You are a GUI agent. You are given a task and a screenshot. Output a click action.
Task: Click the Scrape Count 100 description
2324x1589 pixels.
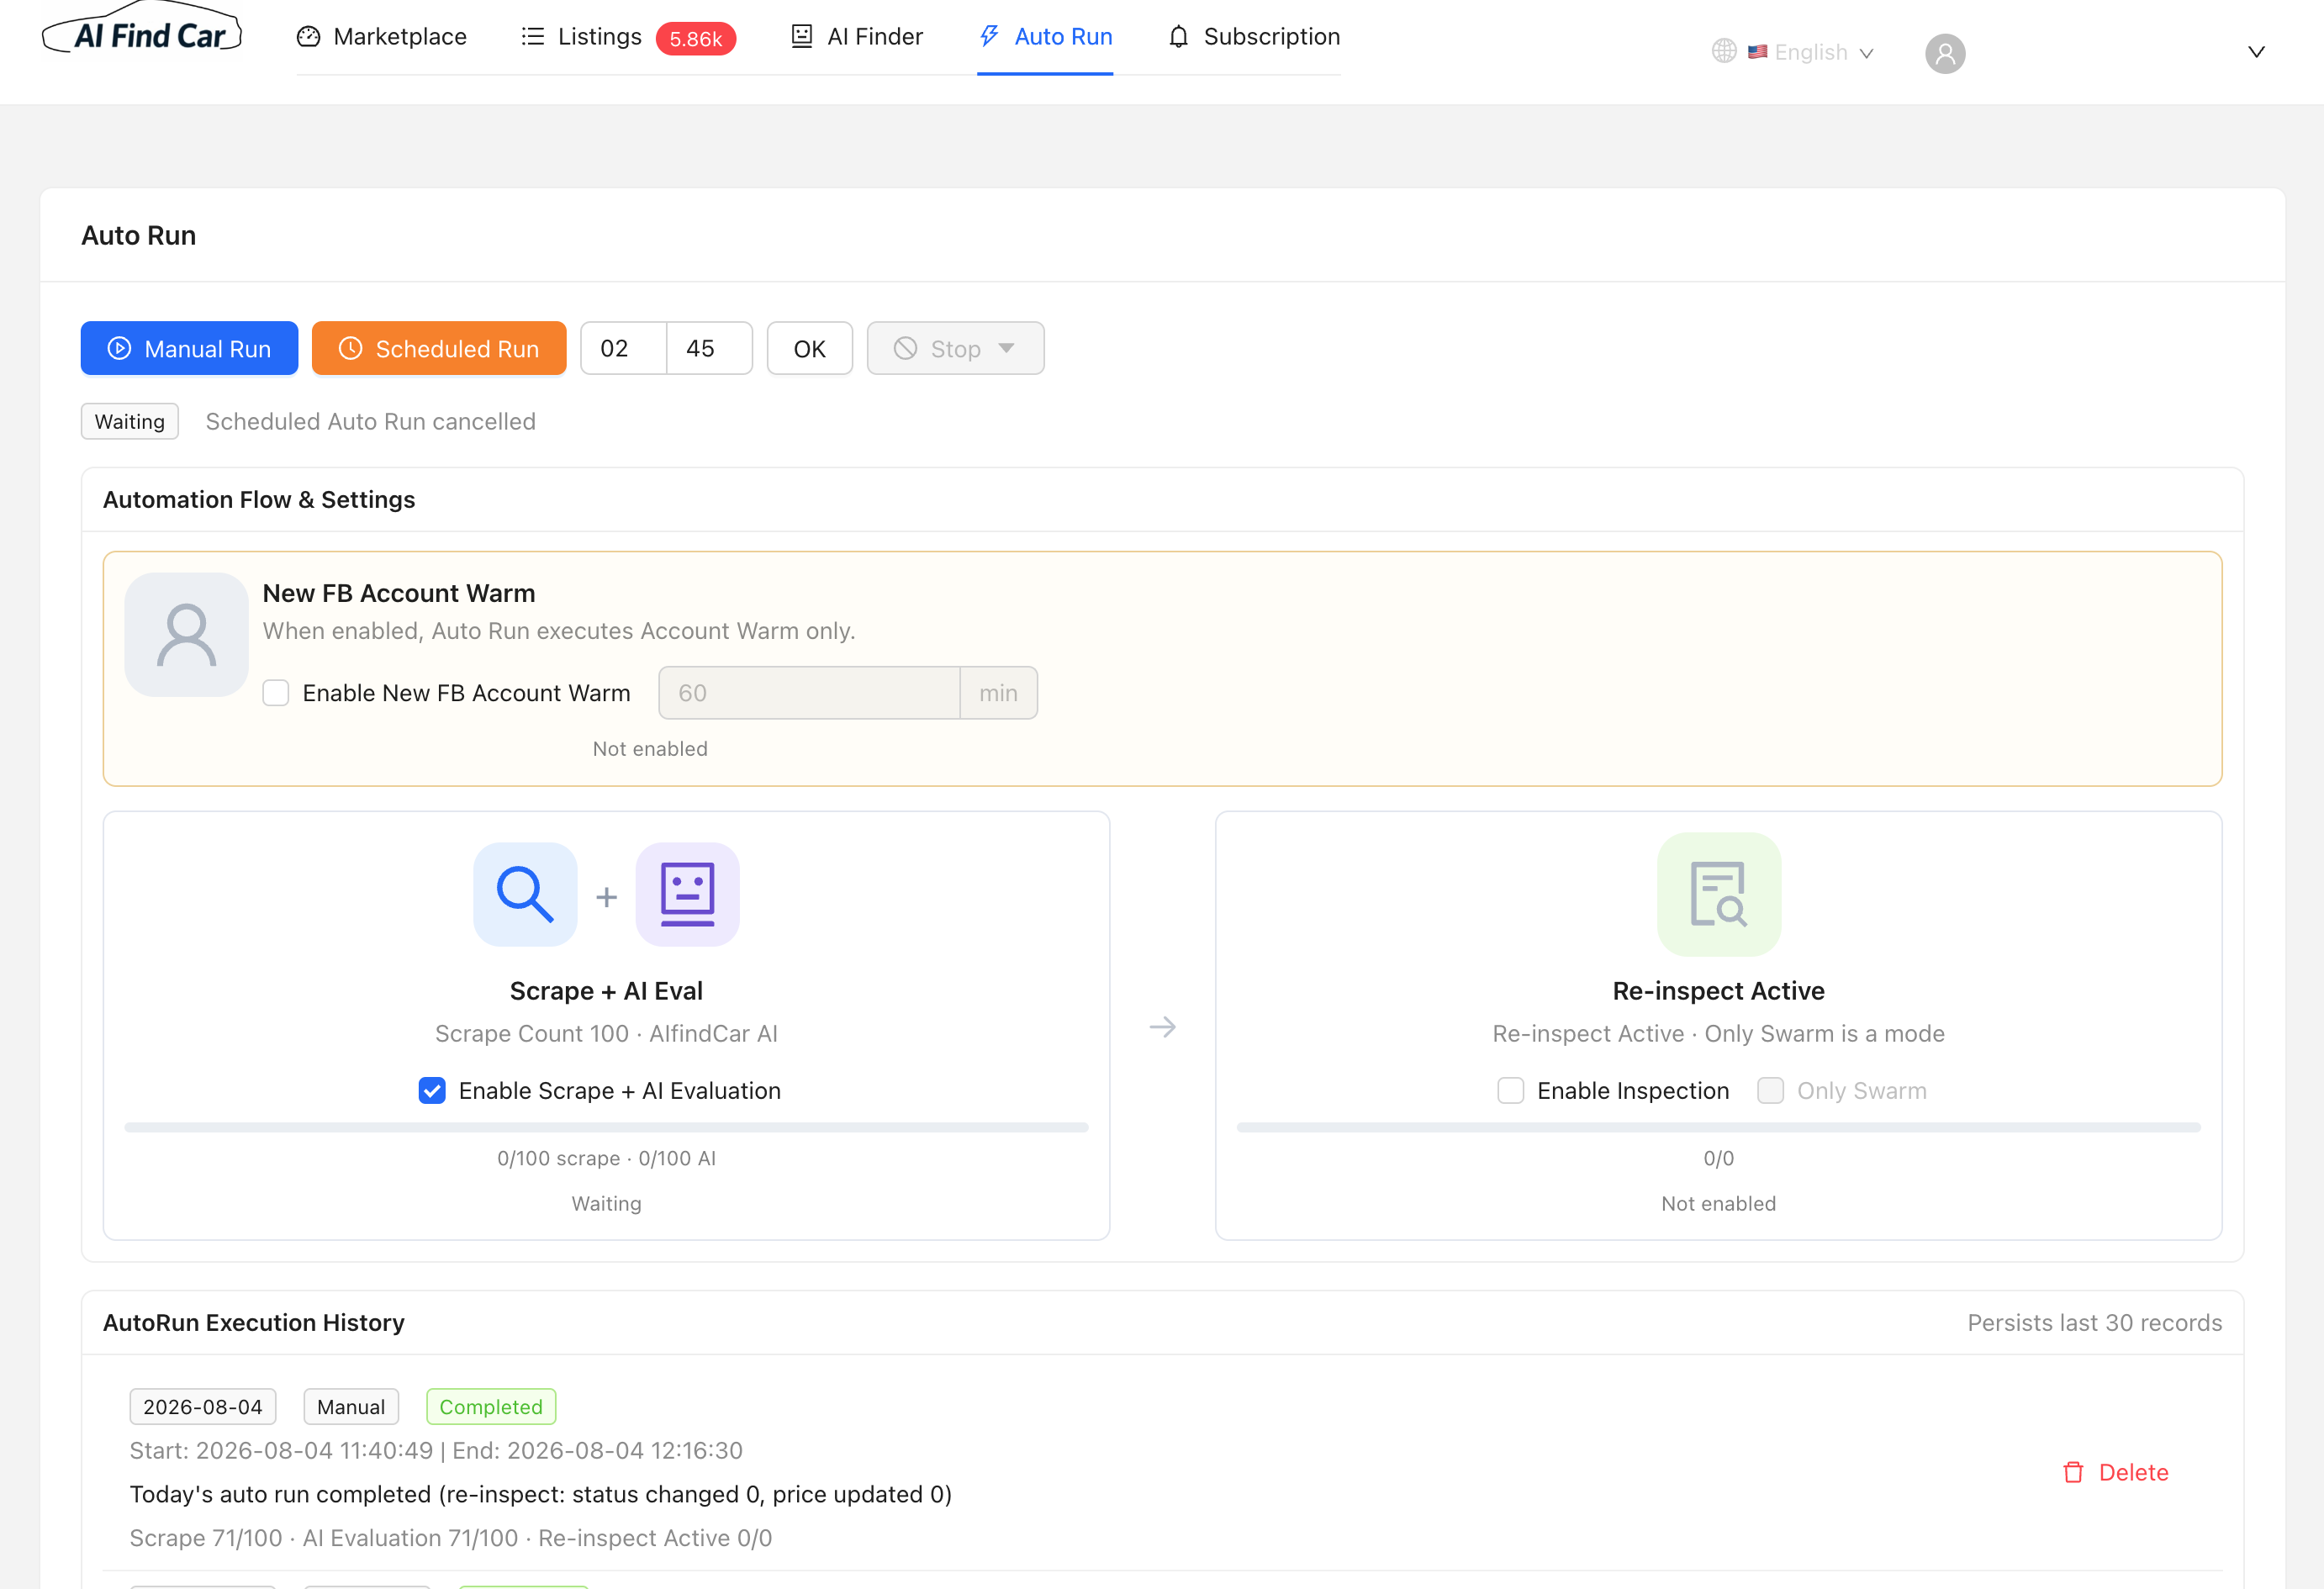[606, 1033]
